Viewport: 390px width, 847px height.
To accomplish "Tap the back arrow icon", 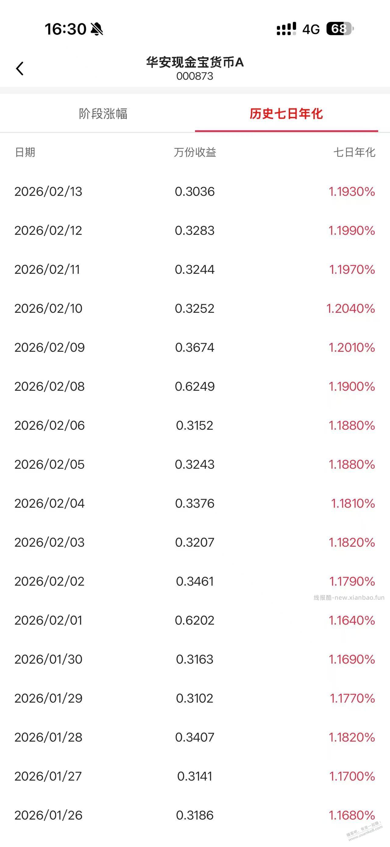I will click(20, 69).
